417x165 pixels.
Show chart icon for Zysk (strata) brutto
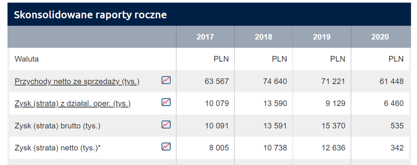166,125
